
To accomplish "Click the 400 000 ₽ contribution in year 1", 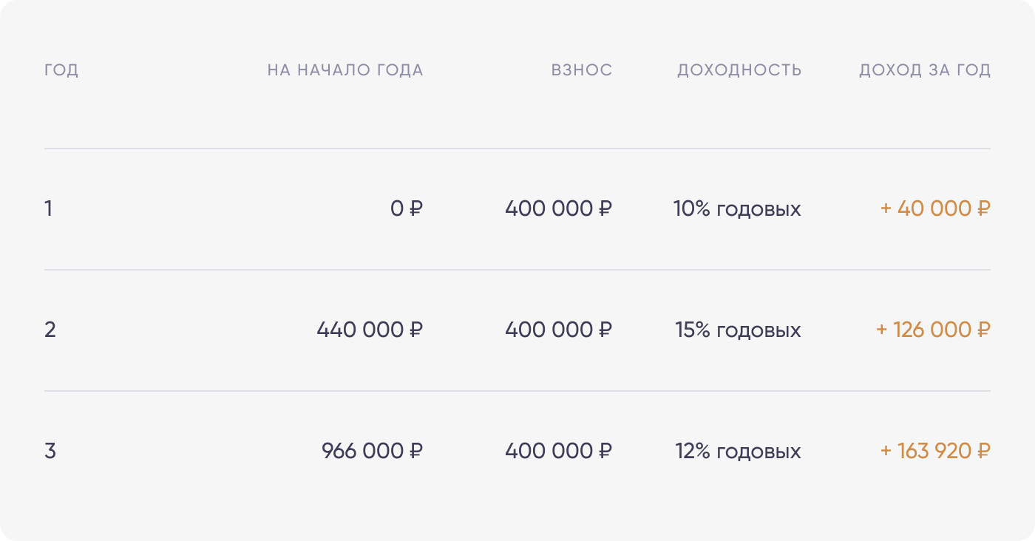I will [x=559, y=209].
